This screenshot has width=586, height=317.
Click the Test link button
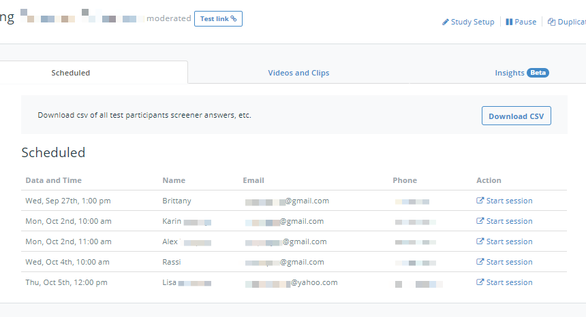click(218, 18)
